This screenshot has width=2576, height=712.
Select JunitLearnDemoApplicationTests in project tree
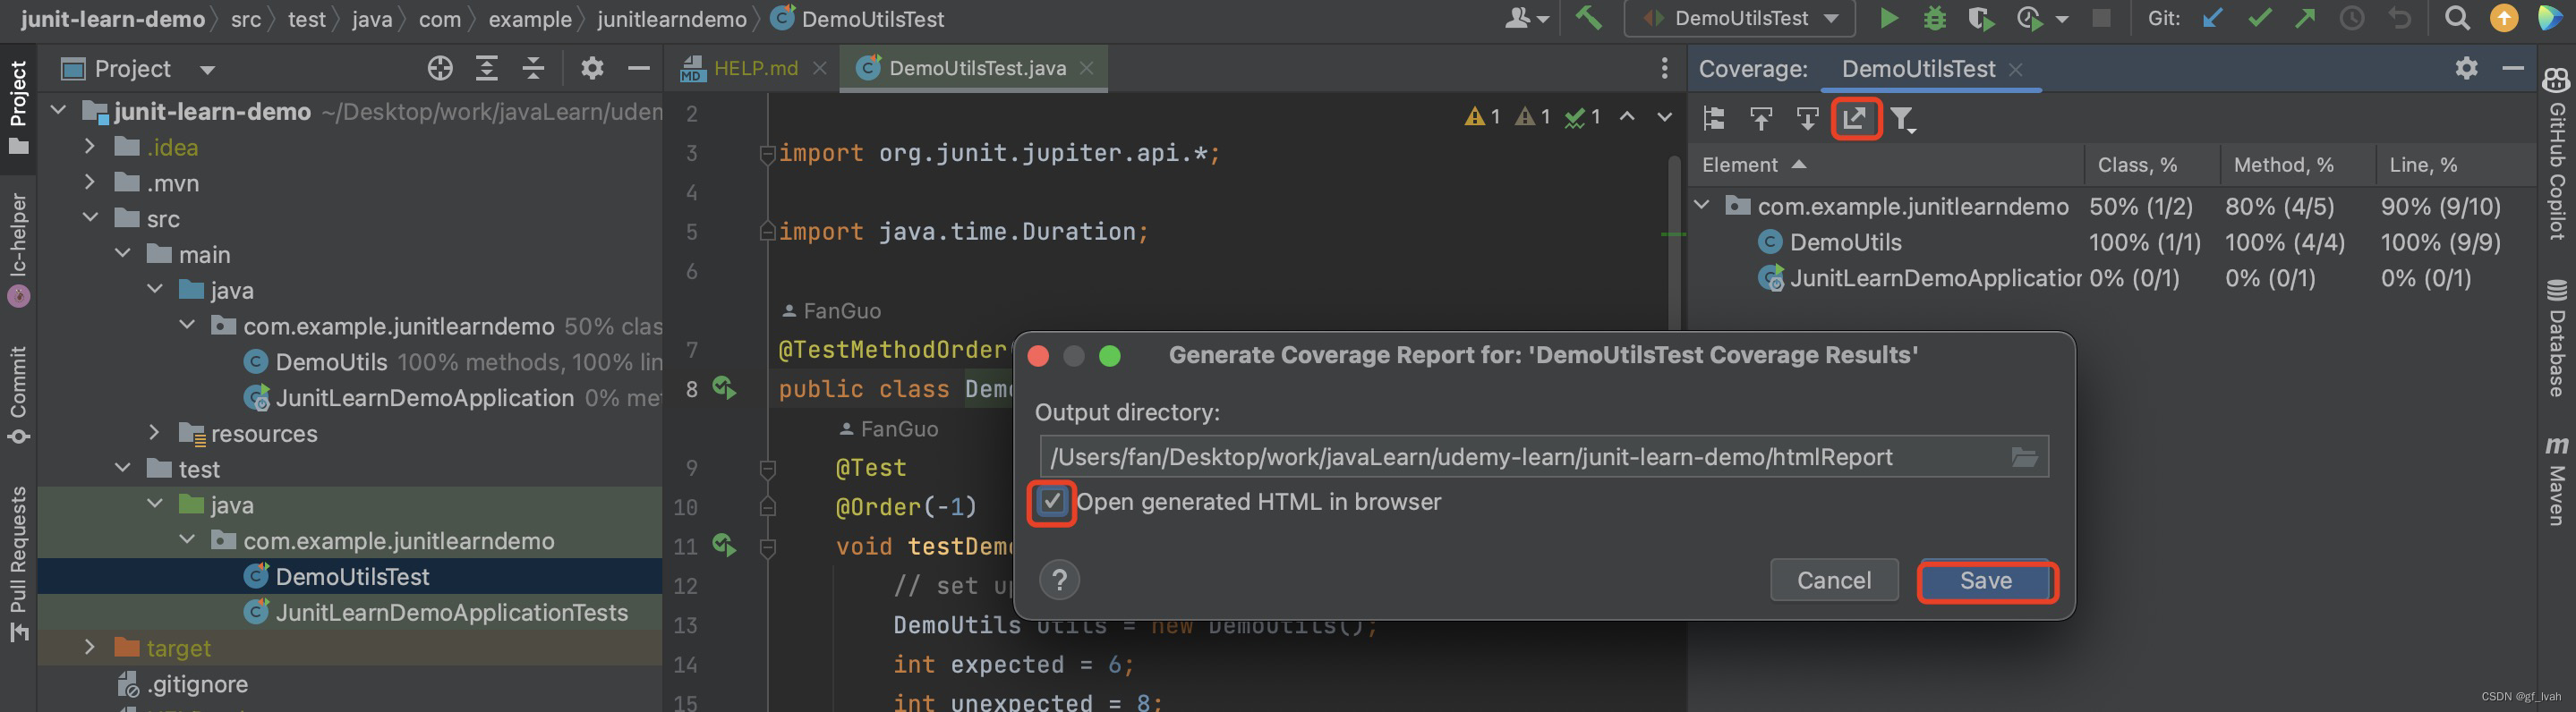pyautogui.click(x=451, y=612)
